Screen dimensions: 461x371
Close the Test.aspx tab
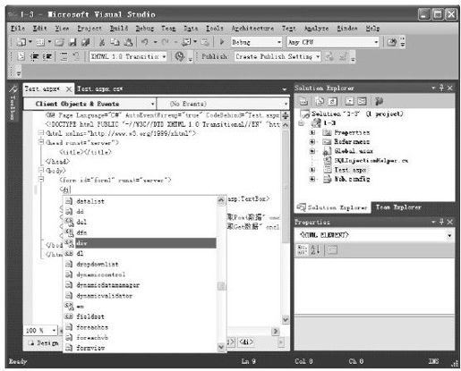pyautogui.click(x=69, y=89)
